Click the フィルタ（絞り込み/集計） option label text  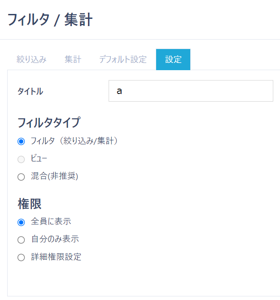point(74,141)
